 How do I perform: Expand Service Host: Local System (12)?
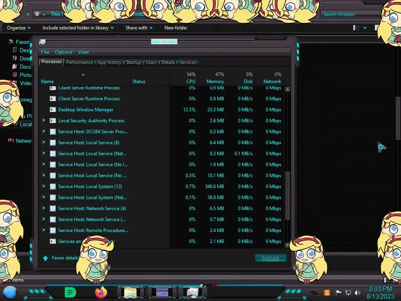[x=43, y=186]
